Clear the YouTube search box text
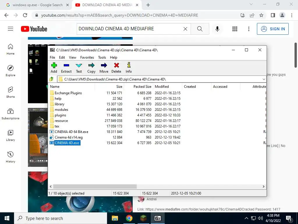This screenshot has height=224, width=298. click(x=185, y=29)
